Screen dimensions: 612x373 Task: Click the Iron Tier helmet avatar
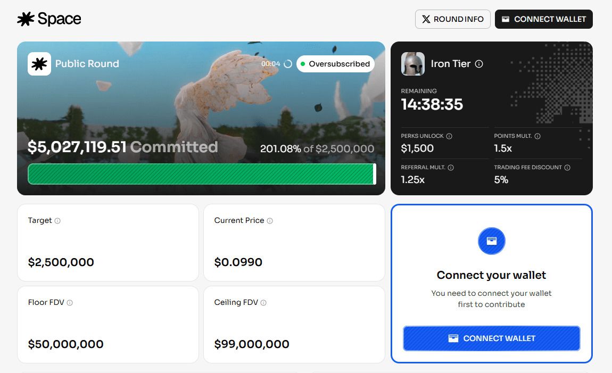coord(412,64)
